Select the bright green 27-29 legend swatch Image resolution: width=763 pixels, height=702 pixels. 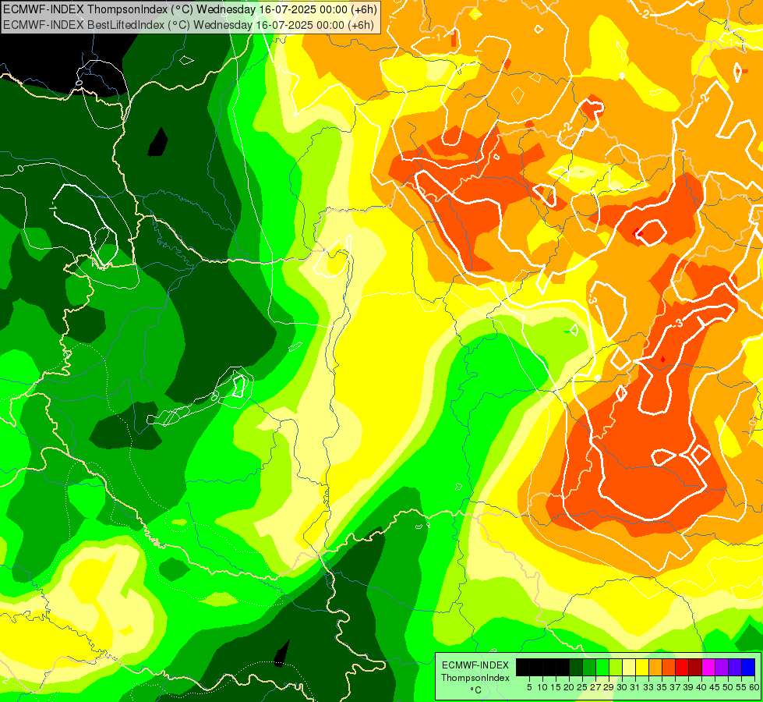pos(602,667)
